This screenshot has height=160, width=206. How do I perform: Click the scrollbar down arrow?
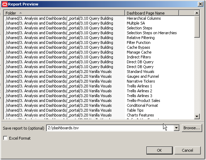tap(197, 116)
